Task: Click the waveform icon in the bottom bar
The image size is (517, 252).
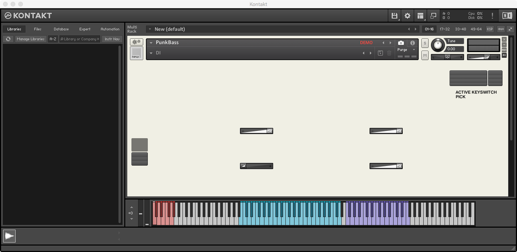Action: coord(9,236)
